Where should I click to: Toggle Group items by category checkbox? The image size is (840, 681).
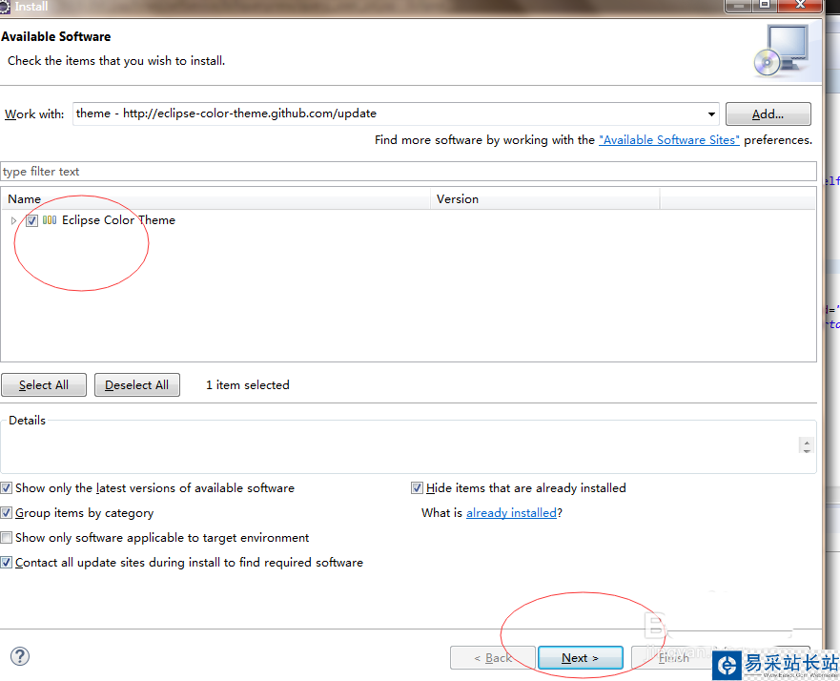pos(6,513)
